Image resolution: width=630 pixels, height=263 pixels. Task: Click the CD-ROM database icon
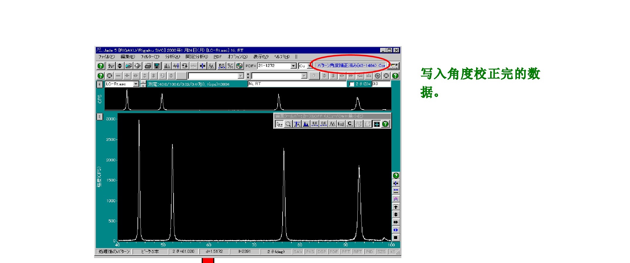[240, 66]
